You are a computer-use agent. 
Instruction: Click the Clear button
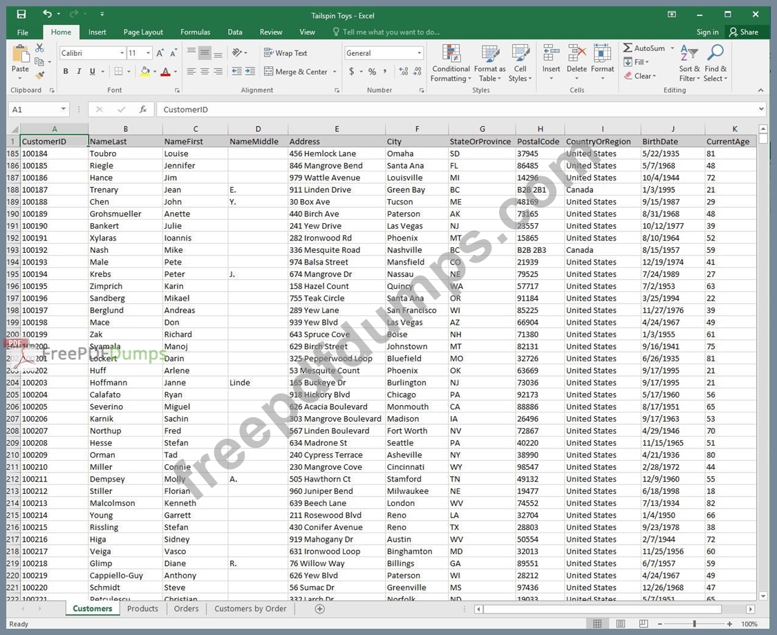pyautogui.click(x=639, y=76)
